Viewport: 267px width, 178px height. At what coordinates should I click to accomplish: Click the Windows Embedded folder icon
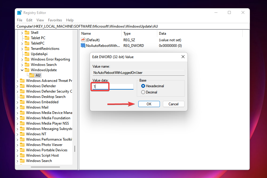(x=22, y=102)
